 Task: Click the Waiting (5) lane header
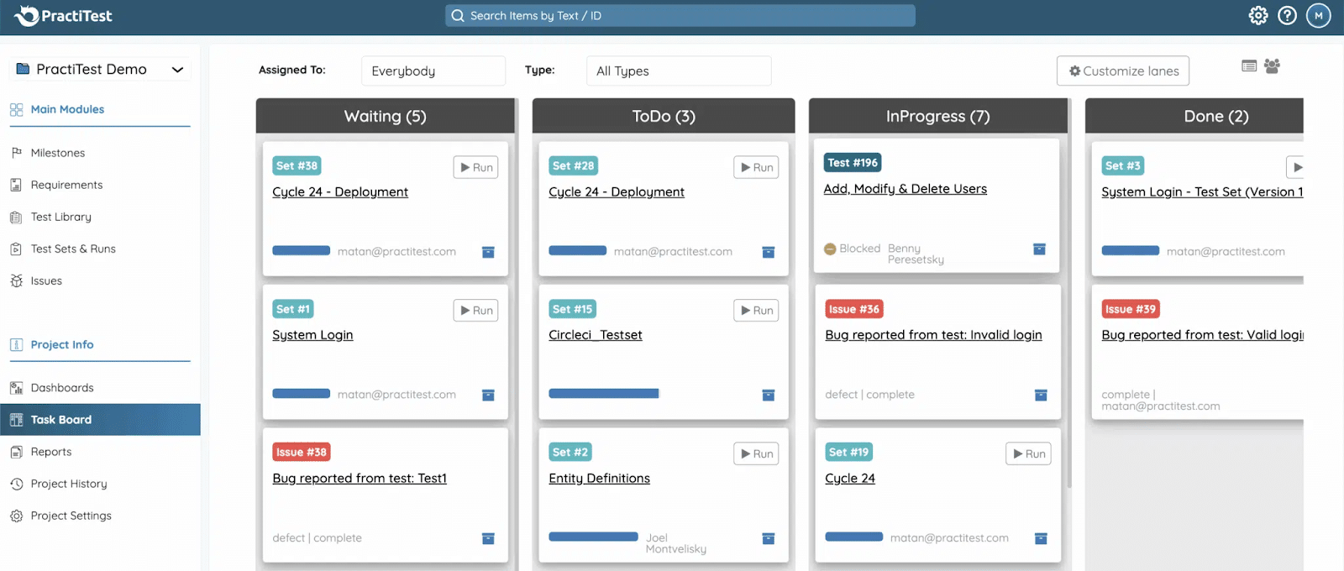[386, 116]
